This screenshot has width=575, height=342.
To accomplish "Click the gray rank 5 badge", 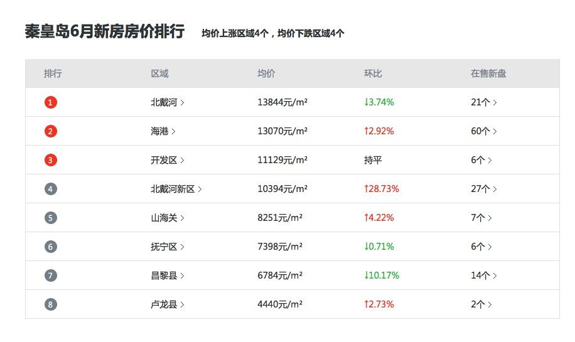I will pos(51,218).
